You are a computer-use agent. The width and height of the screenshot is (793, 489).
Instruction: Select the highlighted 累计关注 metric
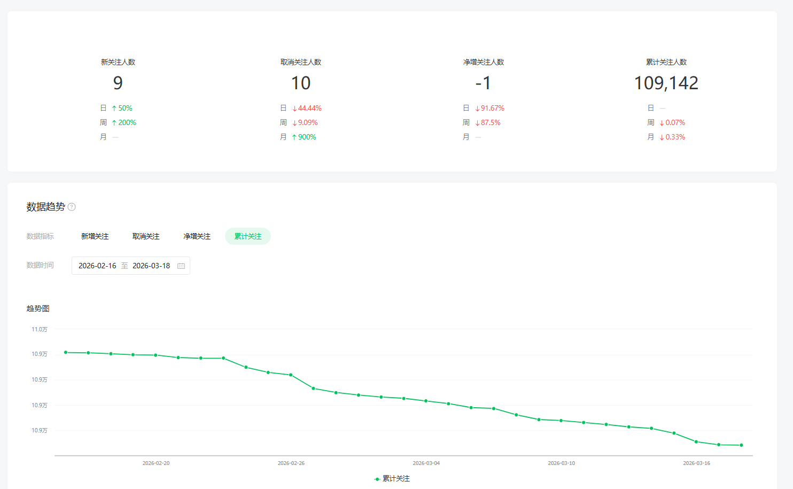(248, 236)
